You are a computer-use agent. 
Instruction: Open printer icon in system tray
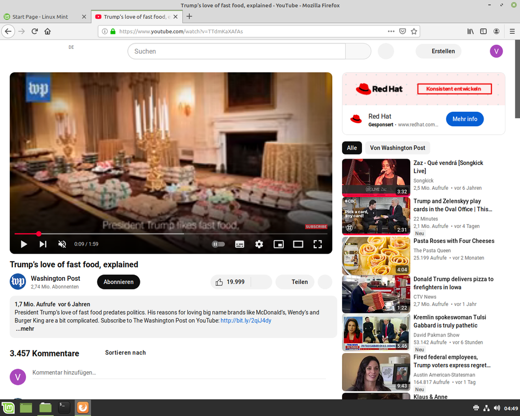(x=476, y=408)
